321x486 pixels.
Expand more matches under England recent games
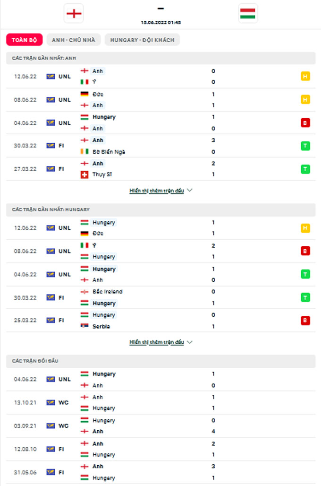click(x=156, y=191)
